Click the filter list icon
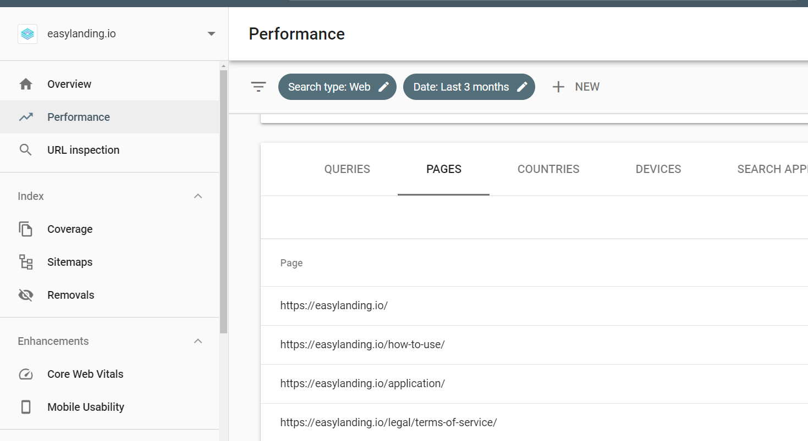The height and width of the screenshot is (441, 808). pyautogui.click(x=259, y=87)
